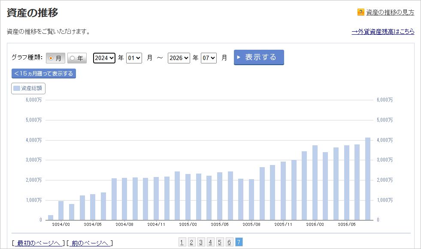The image size is (421, 249).
Task: Open the start year dropdown showing 2024
Action: [104, 58]
